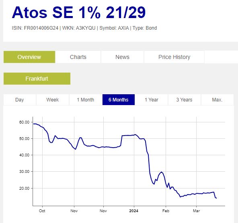Open the Overview tab

(29, 57)
